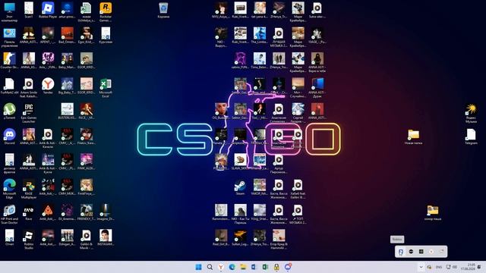This screenshot has width=486, height=273.
Task: Launch Steam from the desktop
Action: 240,187
